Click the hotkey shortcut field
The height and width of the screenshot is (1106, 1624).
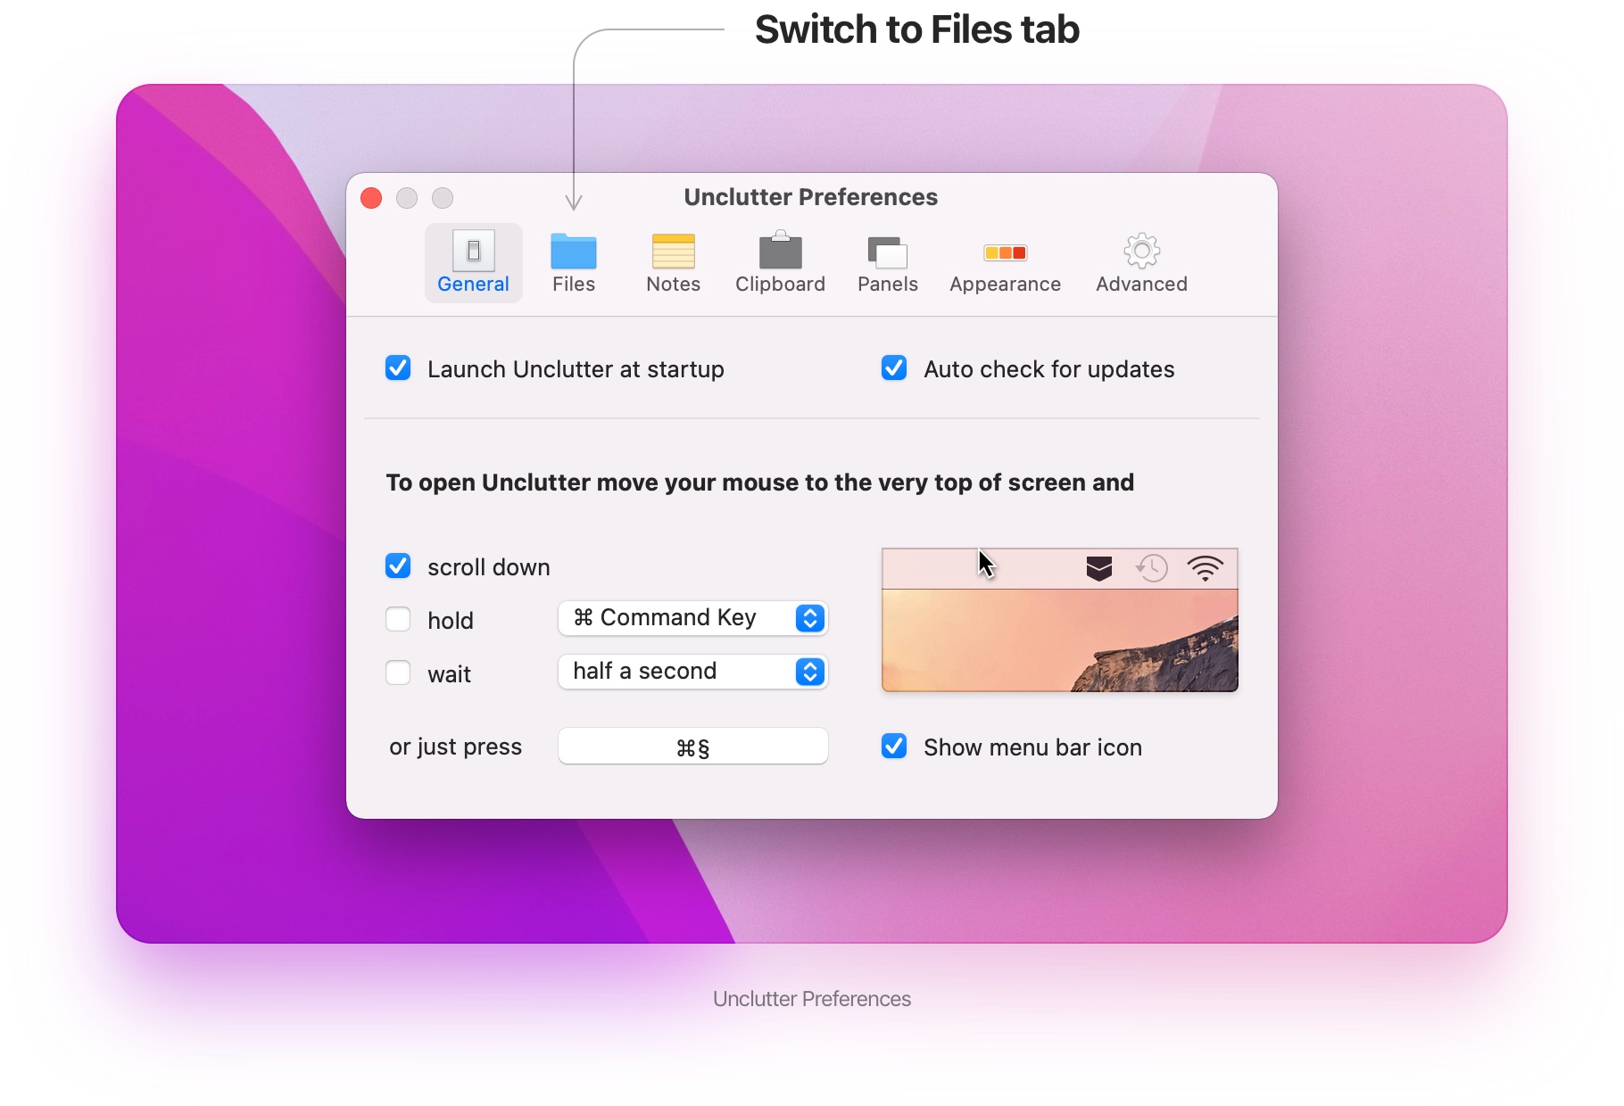(x=693, y=747)
